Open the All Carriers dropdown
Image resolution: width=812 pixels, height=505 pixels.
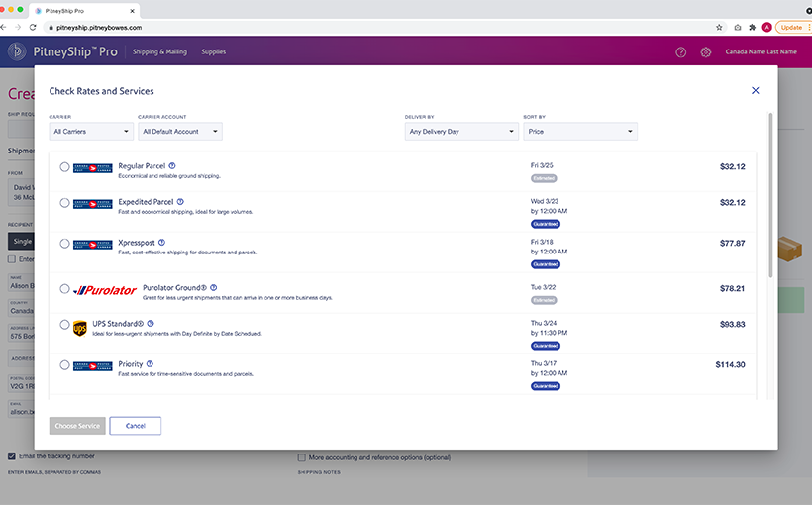pyautogui.click(x=91, y=131)
